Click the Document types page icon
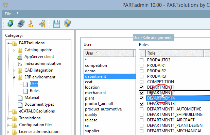 [20, 105]
